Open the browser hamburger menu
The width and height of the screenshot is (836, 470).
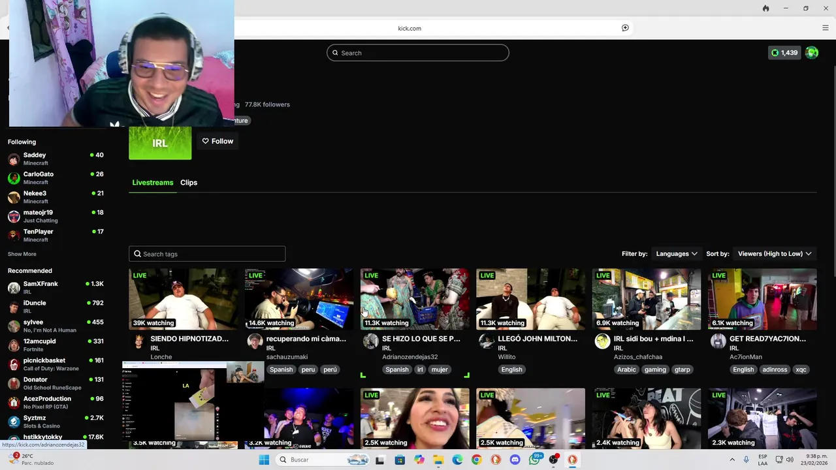[825, 28]
